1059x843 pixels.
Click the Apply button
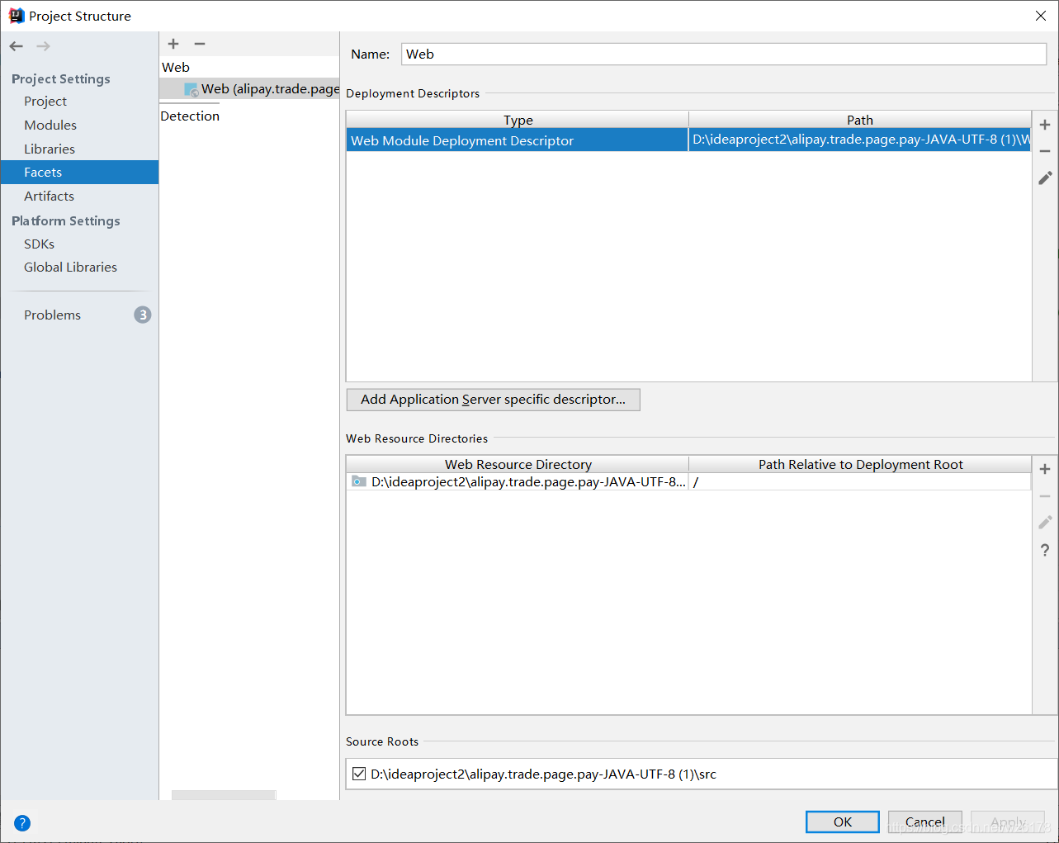pyautogui.click(x=1008, y=822)
